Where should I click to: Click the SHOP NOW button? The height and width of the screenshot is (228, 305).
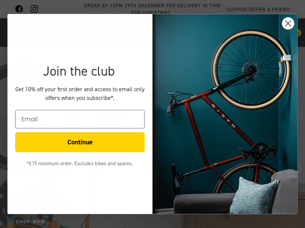point(30,221)
